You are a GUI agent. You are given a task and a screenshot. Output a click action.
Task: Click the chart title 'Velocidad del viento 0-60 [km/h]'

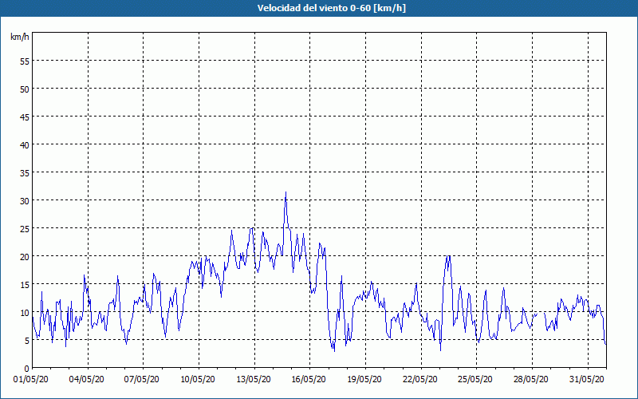331,8
